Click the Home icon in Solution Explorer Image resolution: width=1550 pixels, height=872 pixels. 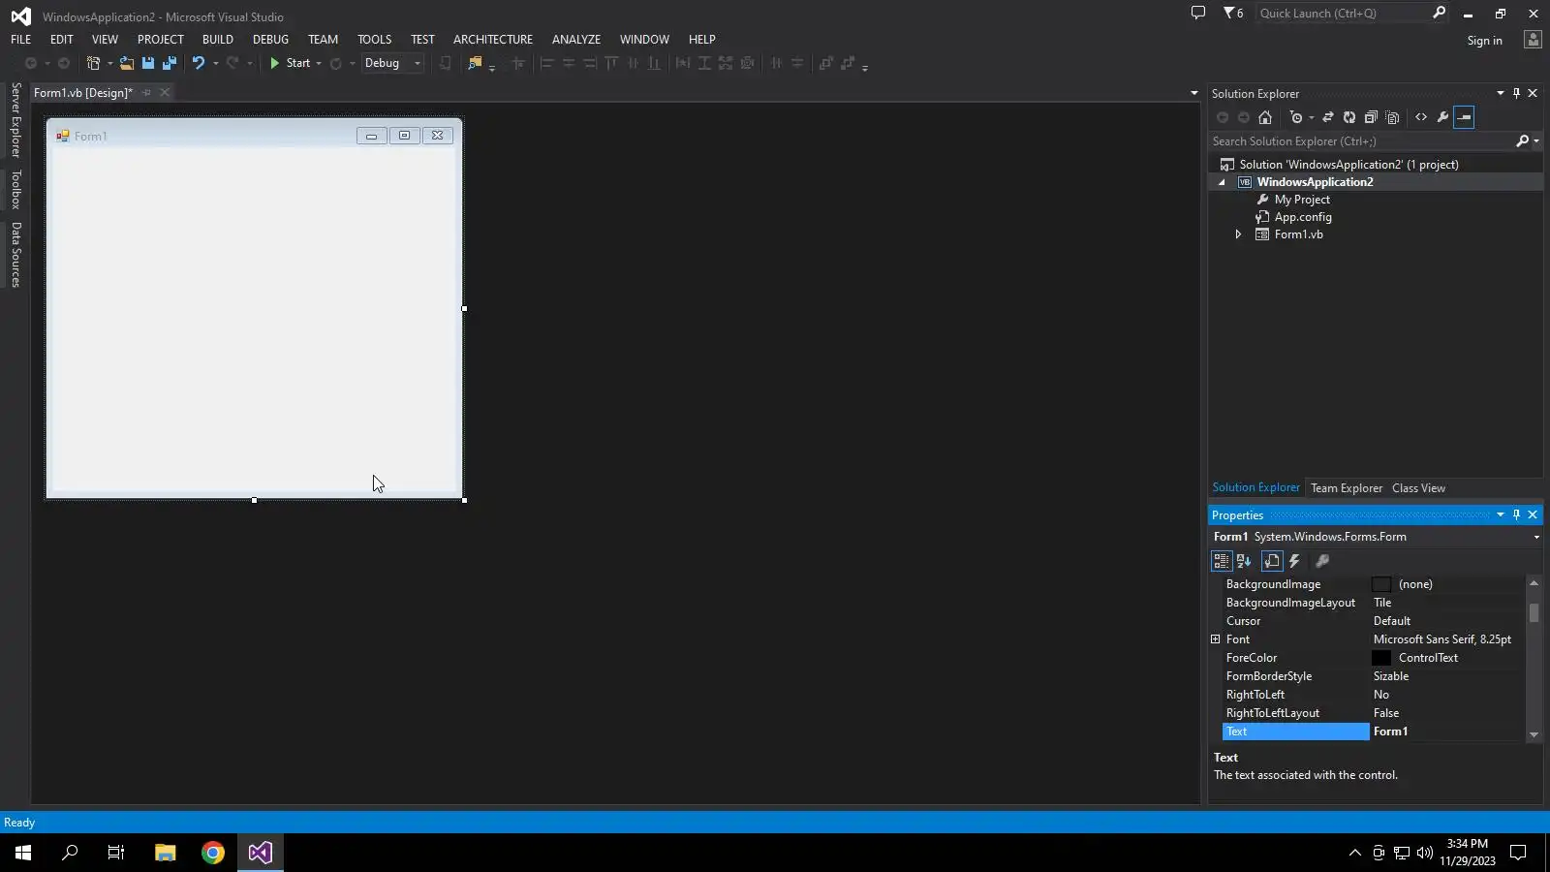click(1265, 117)
